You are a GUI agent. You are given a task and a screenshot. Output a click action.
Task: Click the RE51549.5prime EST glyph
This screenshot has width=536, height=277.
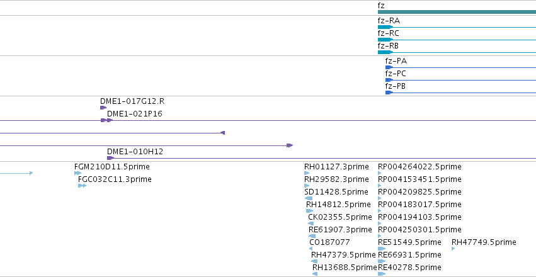pos(382,249)
